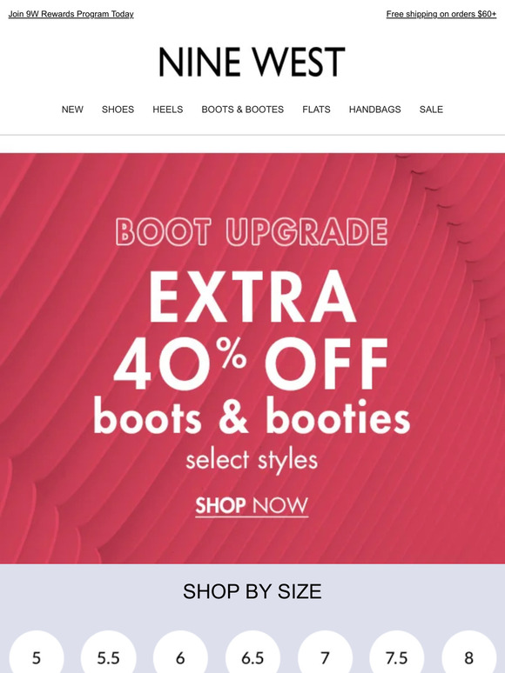505x673 pixels.
Task: Open the SHOES category
Action: 118,110
